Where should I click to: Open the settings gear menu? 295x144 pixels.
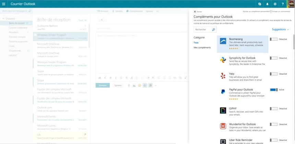(x=275, y=4)
